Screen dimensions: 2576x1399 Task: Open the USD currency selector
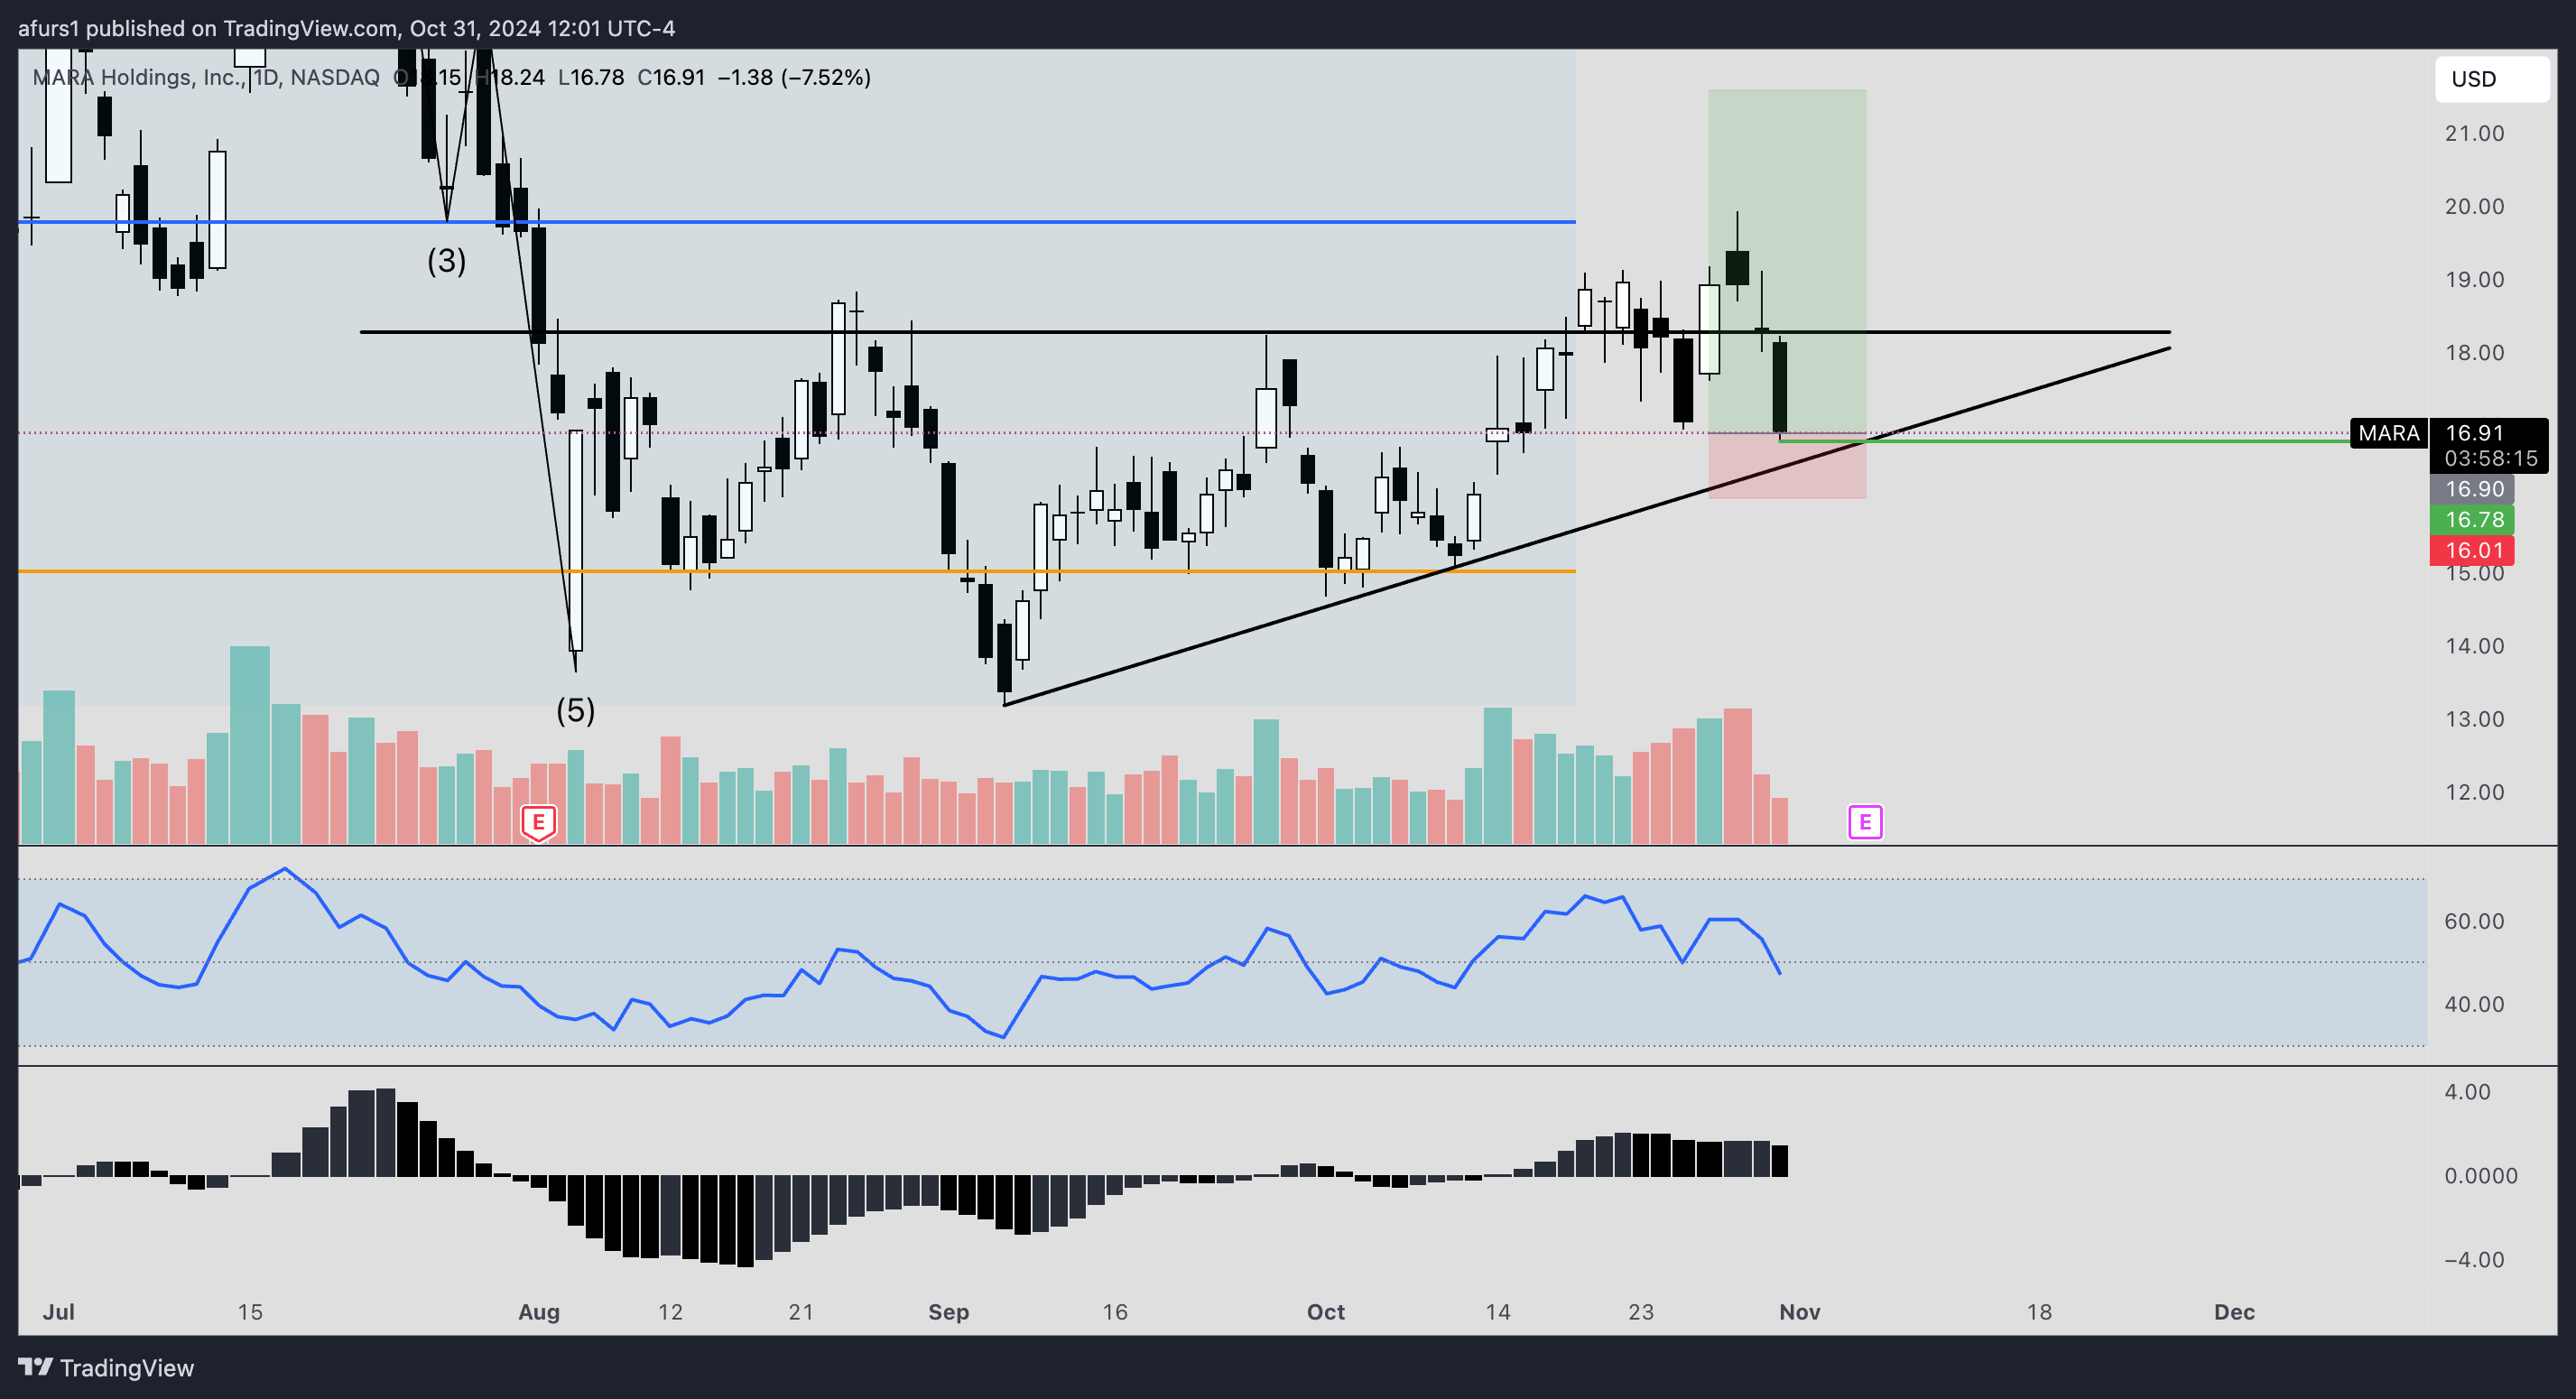click(2491, 79)
